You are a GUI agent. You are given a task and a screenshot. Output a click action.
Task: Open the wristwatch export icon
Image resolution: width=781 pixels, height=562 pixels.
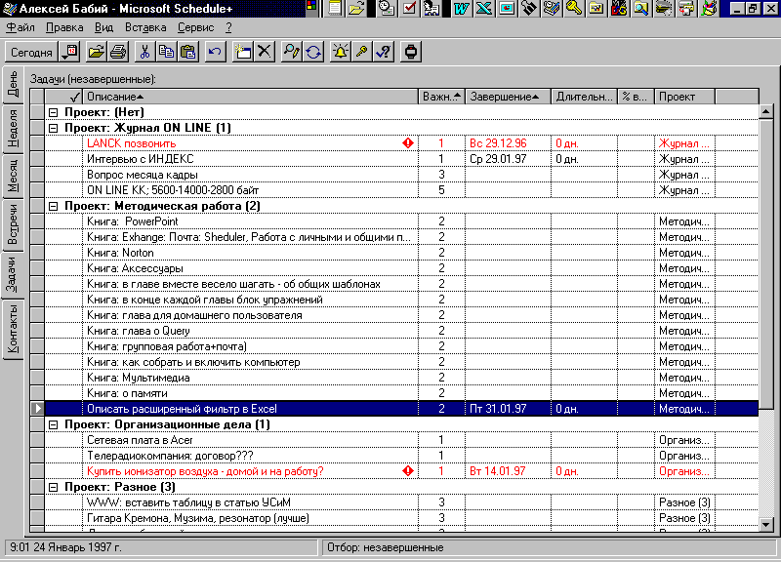click(411, 52)
